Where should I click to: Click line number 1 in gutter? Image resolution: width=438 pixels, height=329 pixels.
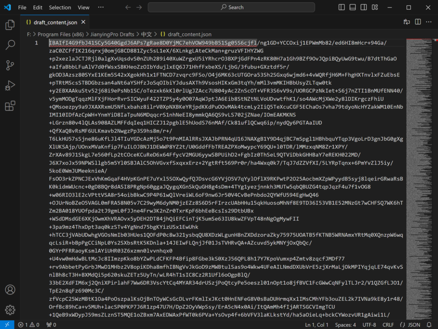tap(36, 43)
